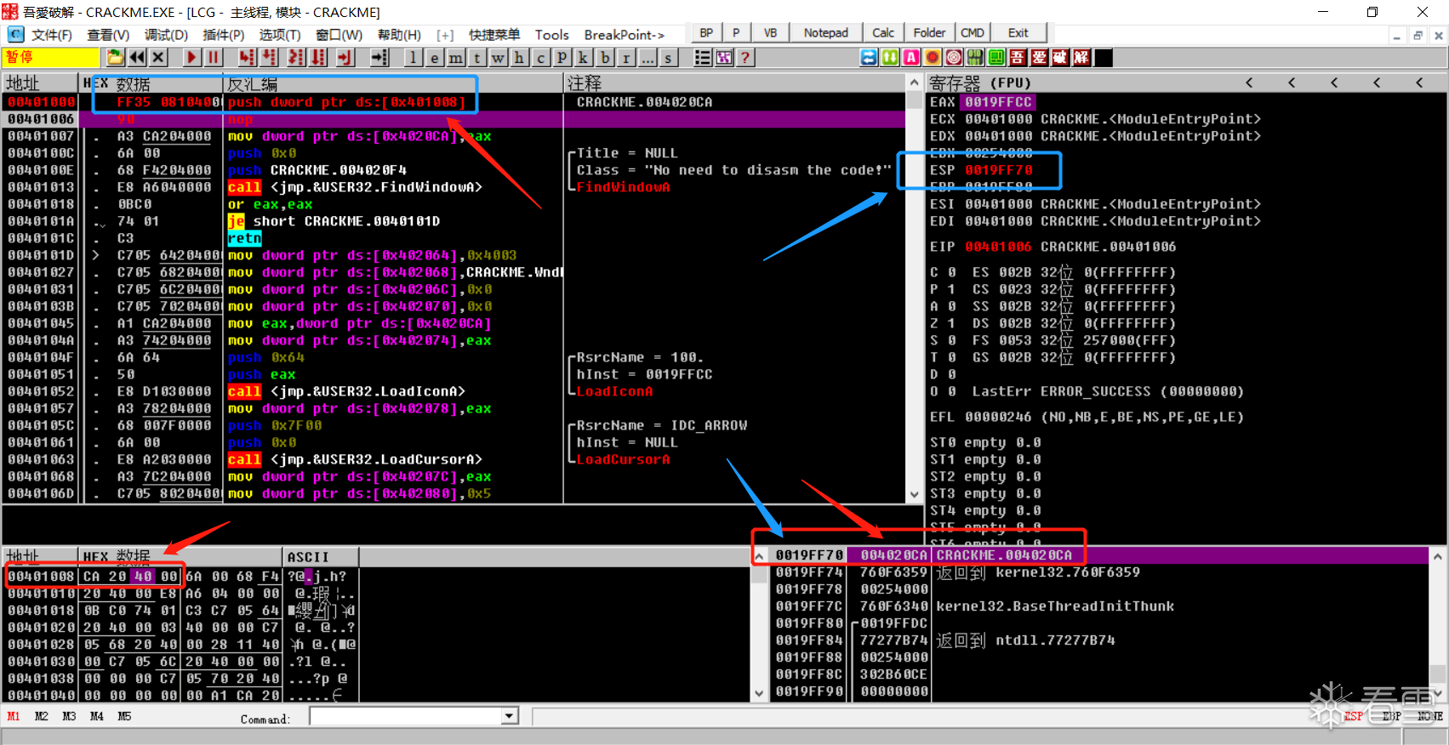Open the Log window with the 'l' button
This screenshot has height=745, width=1449.
[x=413, y=57]
